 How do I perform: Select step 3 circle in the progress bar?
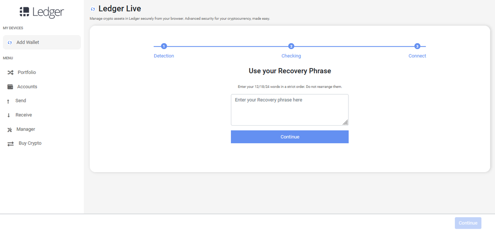point(417,46)
